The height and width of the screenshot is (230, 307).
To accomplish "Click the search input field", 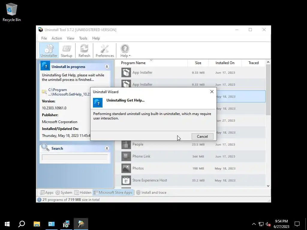I will [75, 158].
